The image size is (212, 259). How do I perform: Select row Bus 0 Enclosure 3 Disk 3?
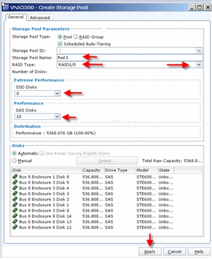click(x=107, y=193)
